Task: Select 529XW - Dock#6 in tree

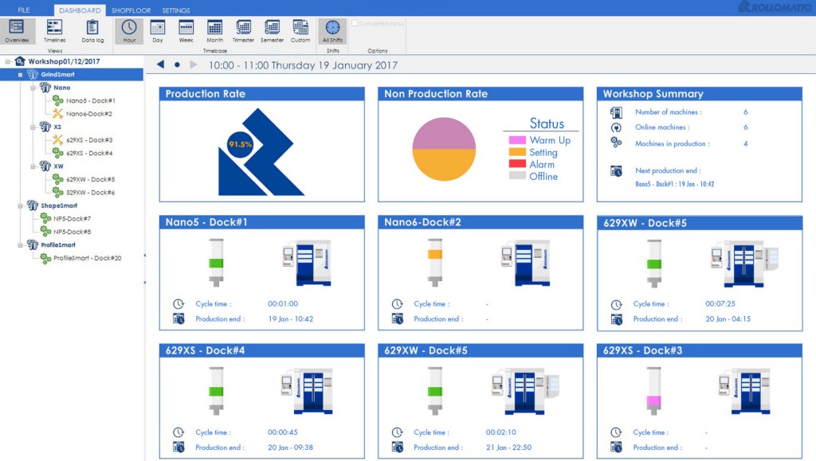Action: 91,193
